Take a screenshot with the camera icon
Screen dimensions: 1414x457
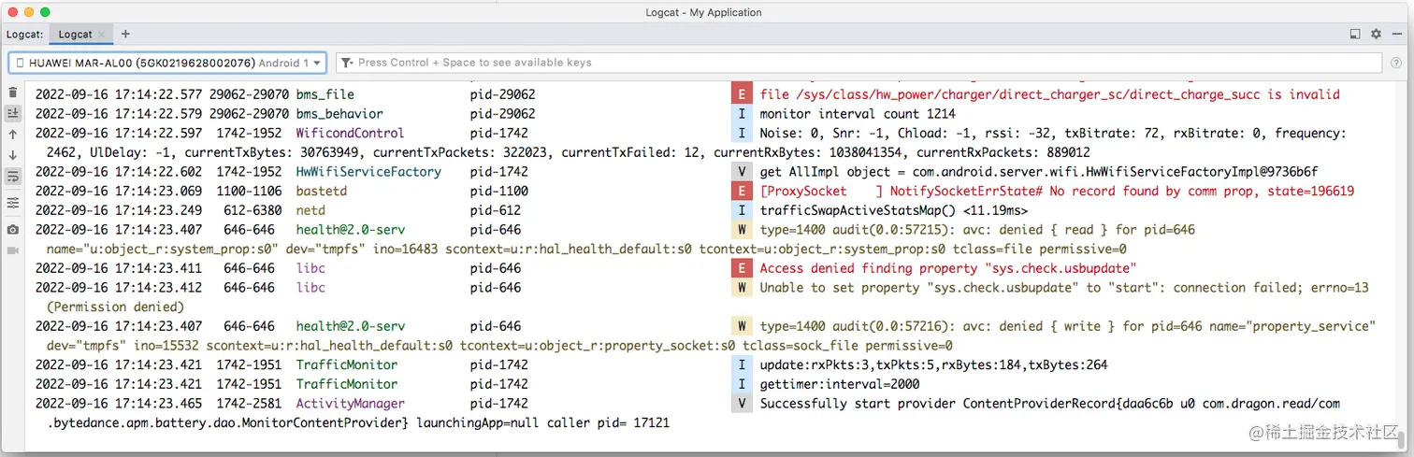[12, 229]
